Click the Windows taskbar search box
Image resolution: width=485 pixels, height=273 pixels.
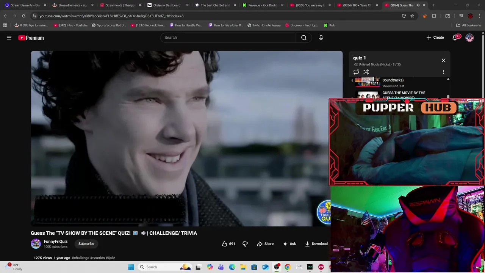click(x=165, y=267)
